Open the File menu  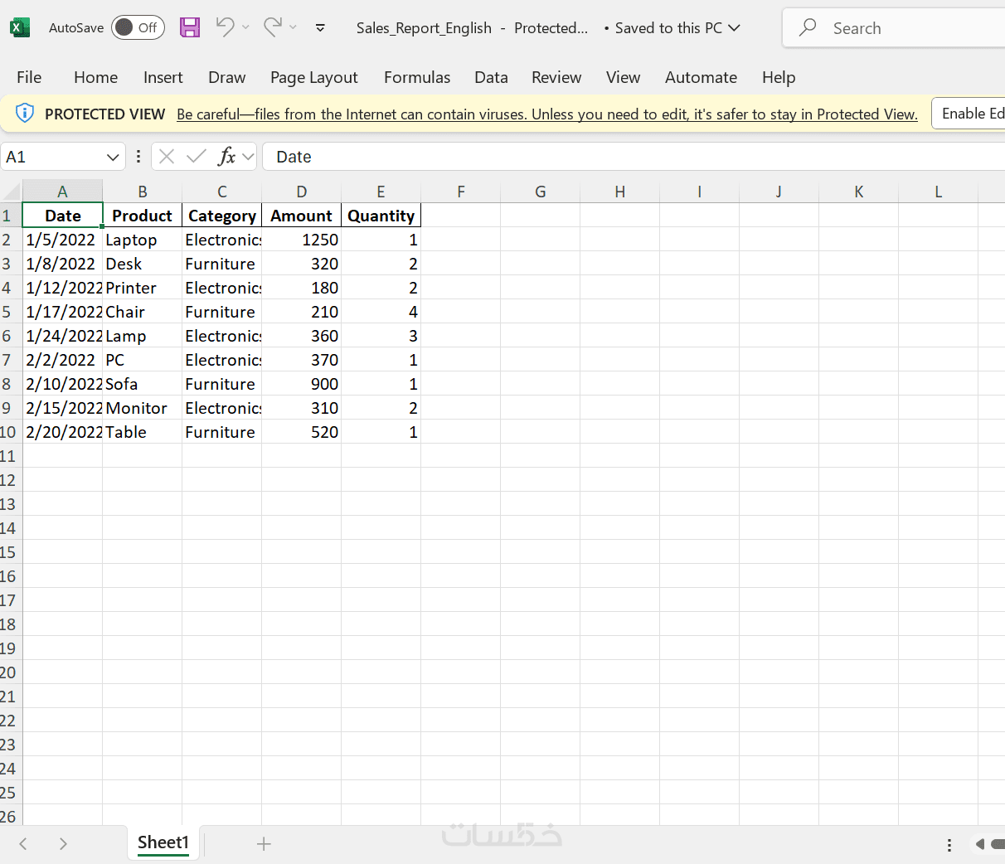(29, 77)
